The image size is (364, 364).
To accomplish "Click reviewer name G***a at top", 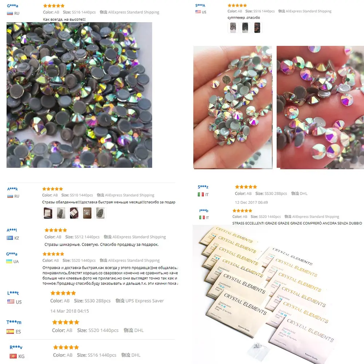I will (x=12, y=6).
